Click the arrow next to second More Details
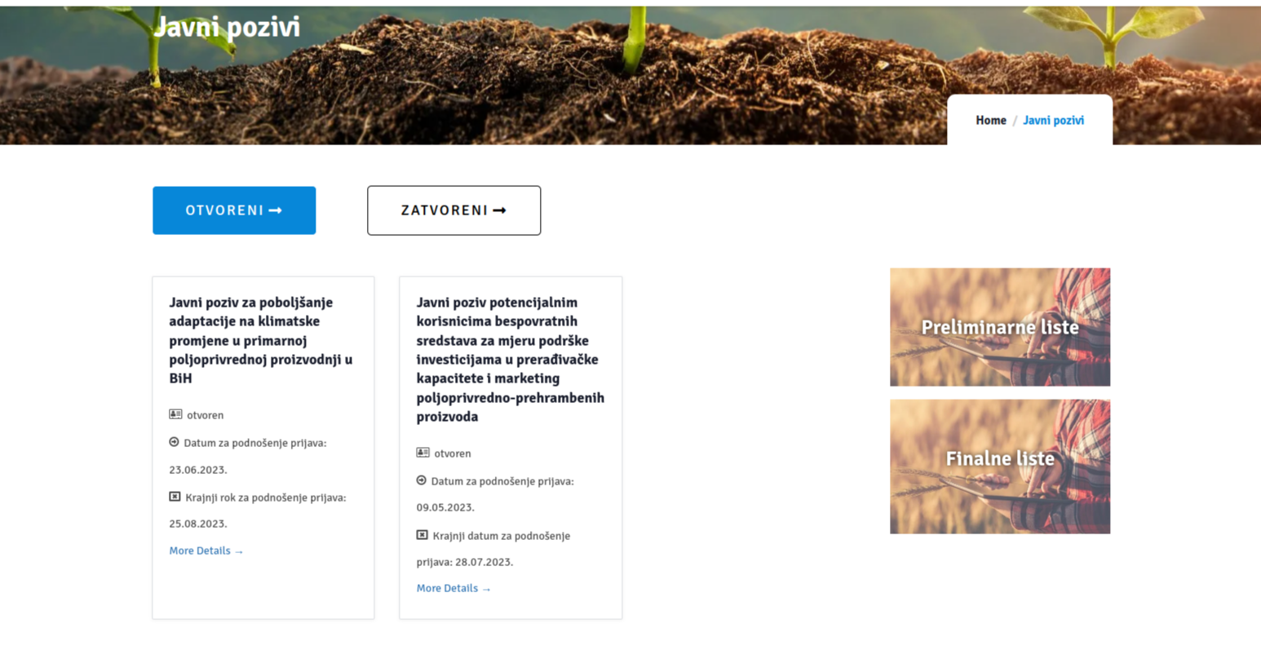 (x=486, y=589)
